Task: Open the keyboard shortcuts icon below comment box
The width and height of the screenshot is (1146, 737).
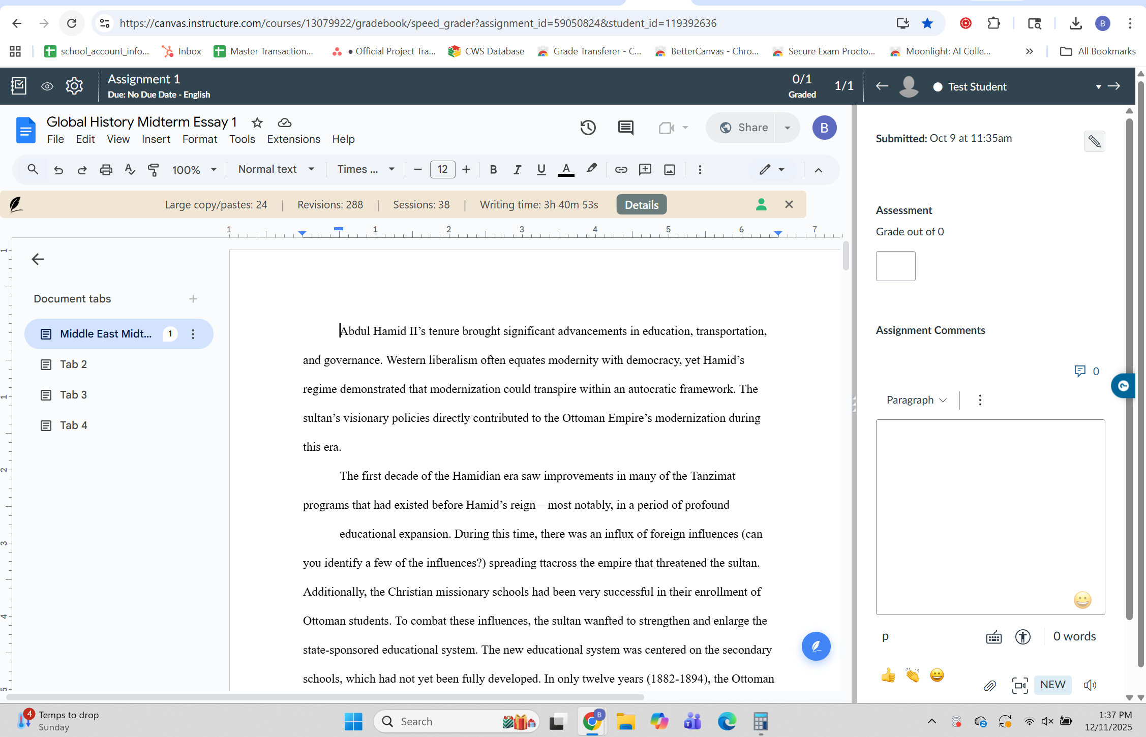Action: tap(993, 637)
